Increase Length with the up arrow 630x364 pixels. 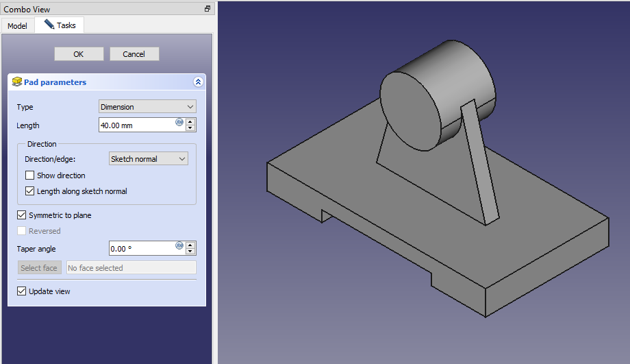(x=190, y=122)
